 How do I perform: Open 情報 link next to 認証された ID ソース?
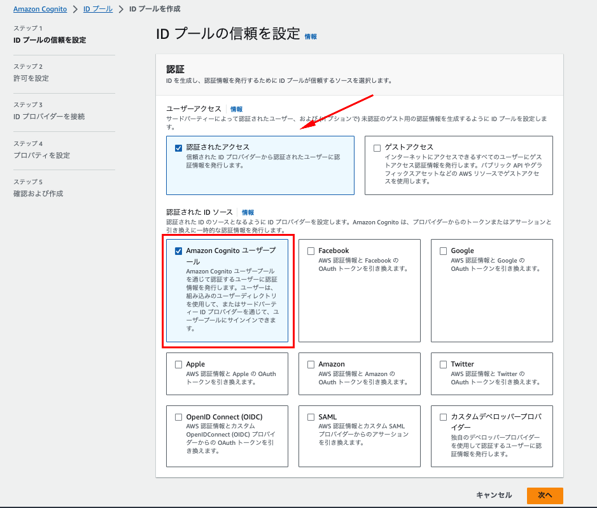(248, 212)
